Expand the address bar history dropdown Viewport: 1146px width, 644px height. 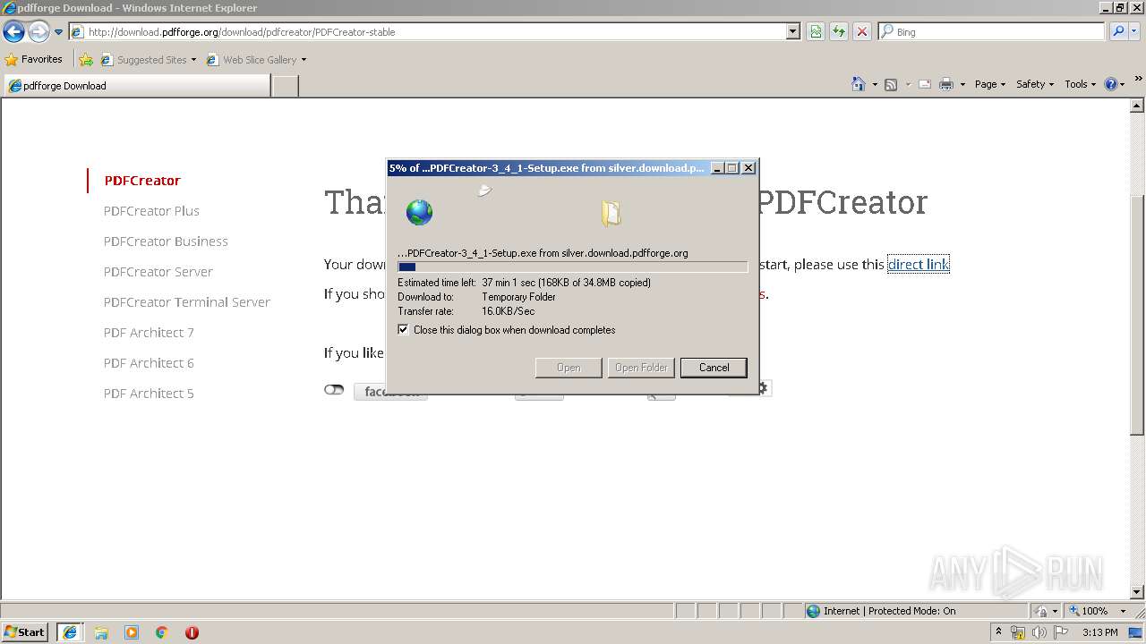coord(792,32)
